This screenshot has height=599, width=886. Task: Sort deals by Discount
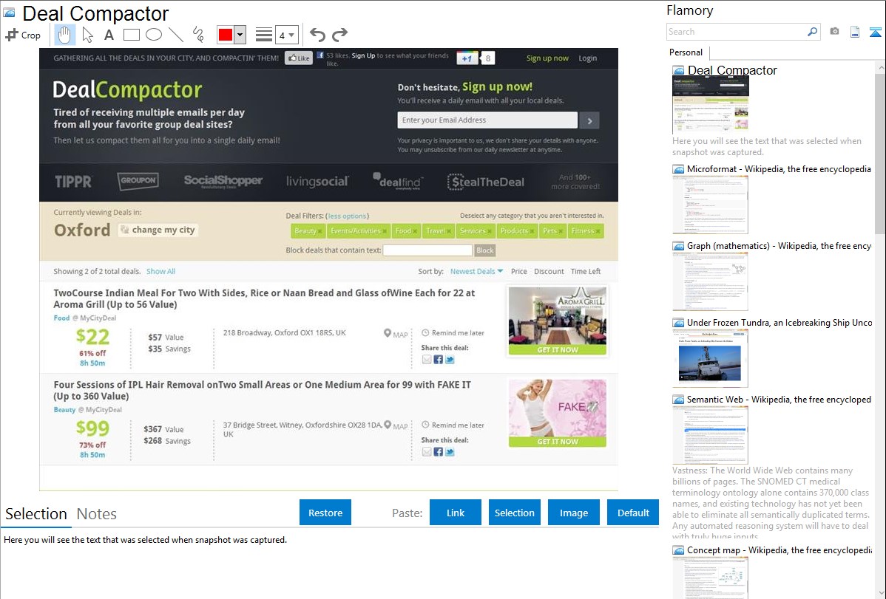[549, 272]
